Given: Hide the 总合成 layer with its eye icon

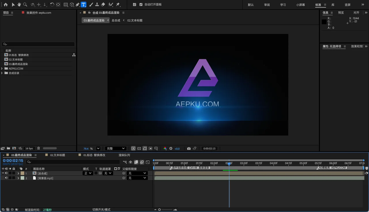Looking at the screenshot, I should (x=3, y=173).
